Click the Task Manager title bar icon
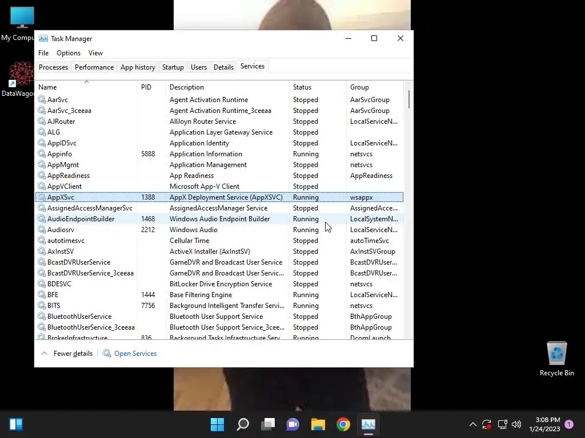Screen dimensions: 585x438 coord(43,38)
